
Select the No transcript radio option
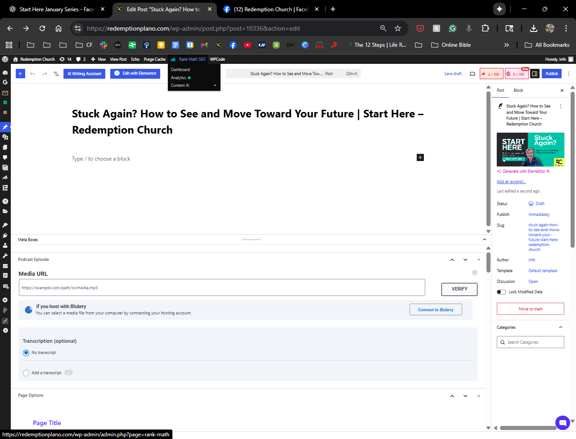click(26, 353)
